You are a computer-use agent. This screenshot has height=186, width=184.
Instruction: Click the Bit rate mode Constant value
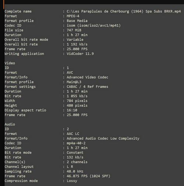click(75, 153)
